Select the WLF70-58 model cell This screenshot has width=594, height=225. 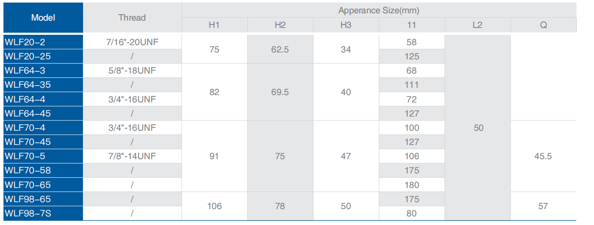click(43, 170)
